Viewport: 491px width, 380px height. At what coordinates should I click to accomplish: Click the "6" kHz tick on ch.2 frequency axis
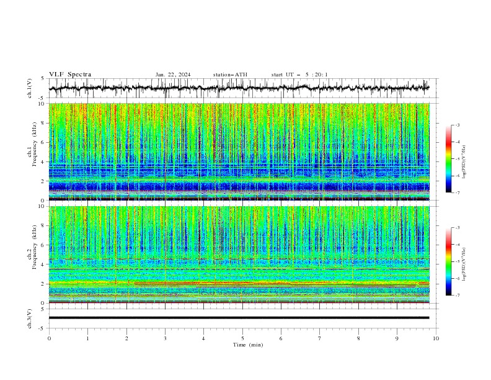(44, 245)
